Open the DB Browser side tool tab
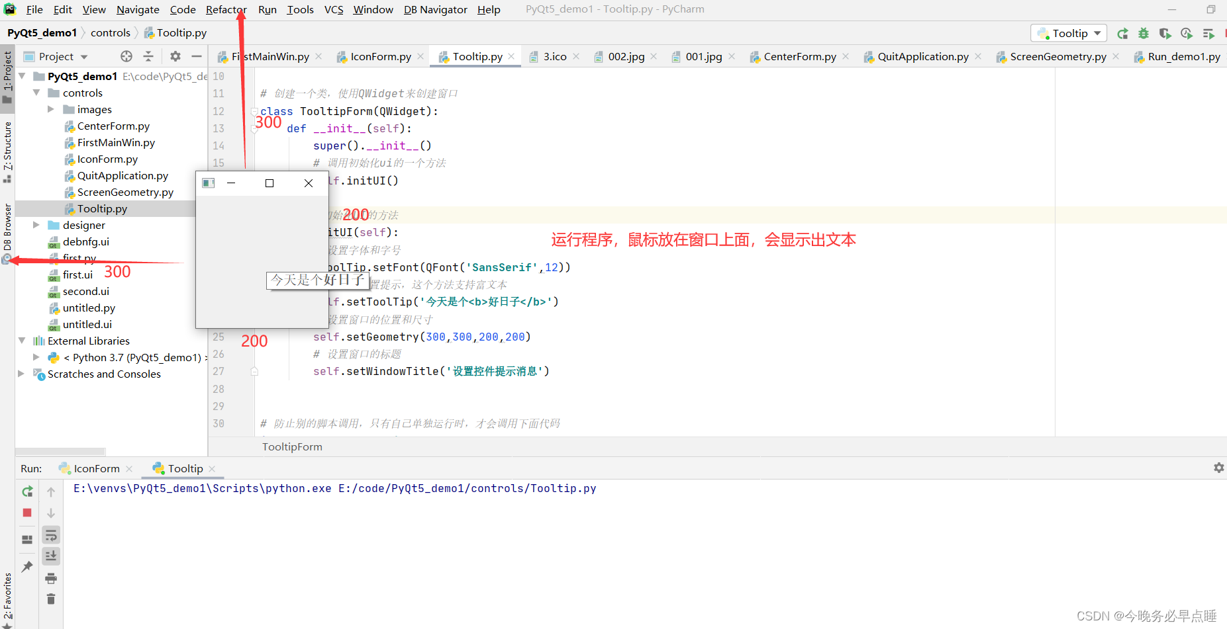 7,233
